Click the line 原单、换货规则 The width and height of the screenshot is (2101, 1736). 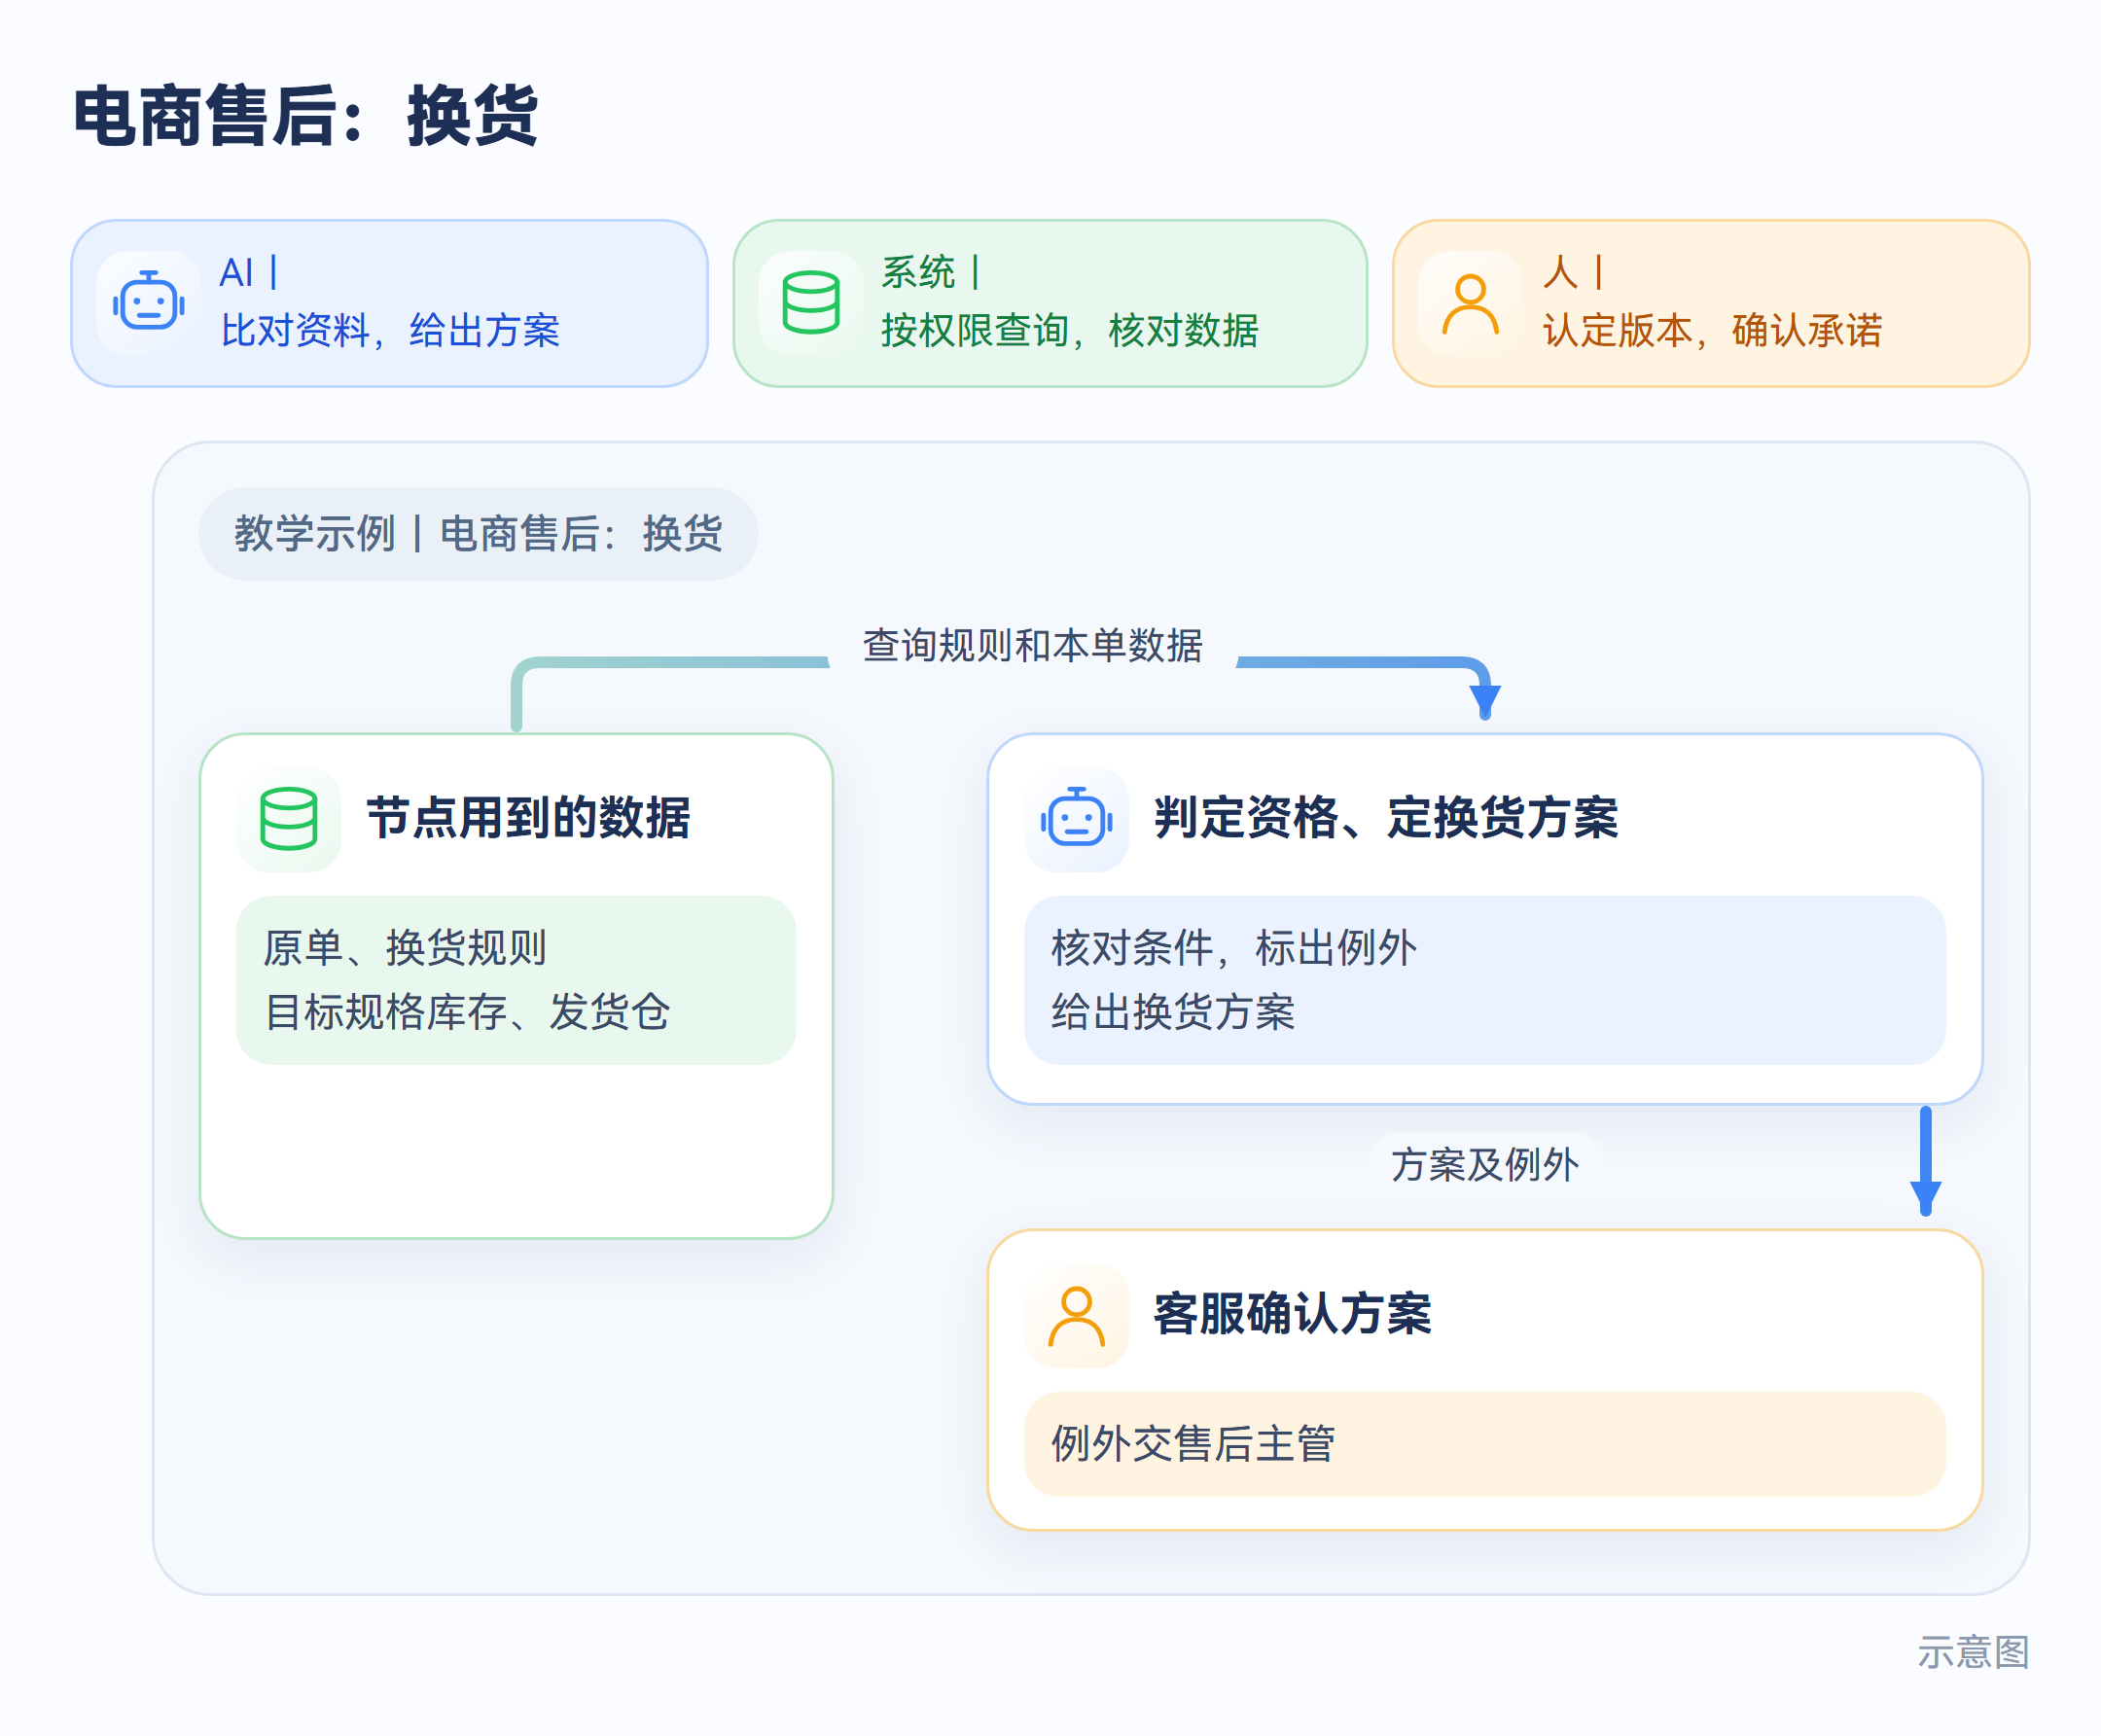(x=405, y=947)
